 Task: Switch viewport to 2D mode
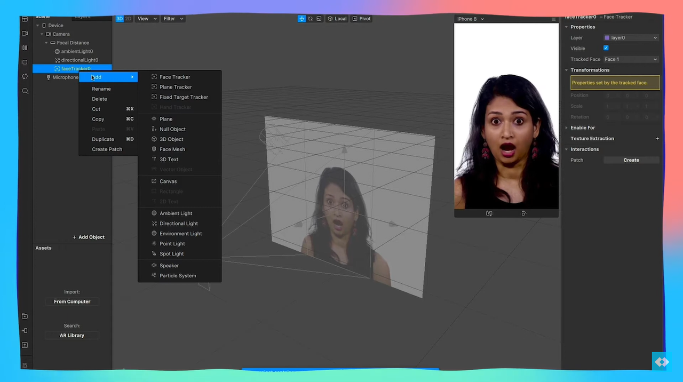pos(128,19)
